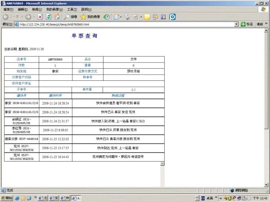Go to Home page icon
This screenshot has width=270, height=202.
[57, 17]
